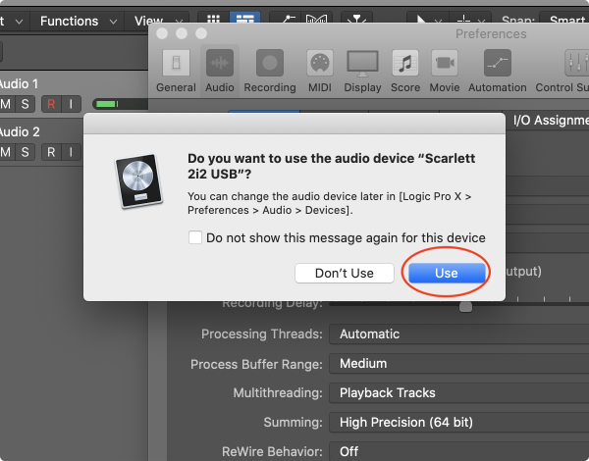Adjust the Recording Delay slider handle
Viewport: 589px width, 461px height.
(465, 307)
